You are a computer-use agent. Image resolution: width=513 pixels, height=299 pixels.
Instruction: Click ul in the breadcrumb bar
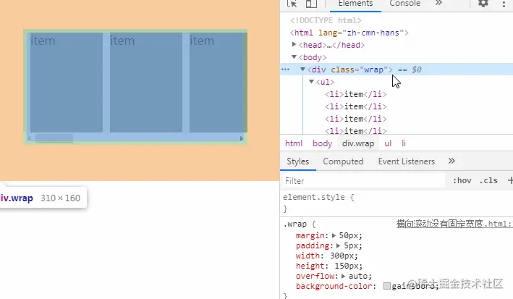pos(388,143)
